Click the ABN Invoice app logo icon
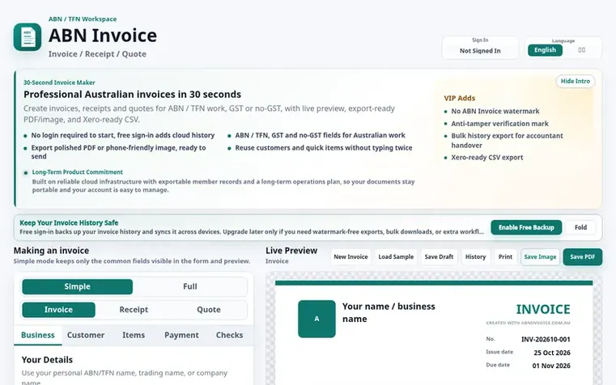The image size is (616, 385). pyautogui.click(x=27, y=37)
